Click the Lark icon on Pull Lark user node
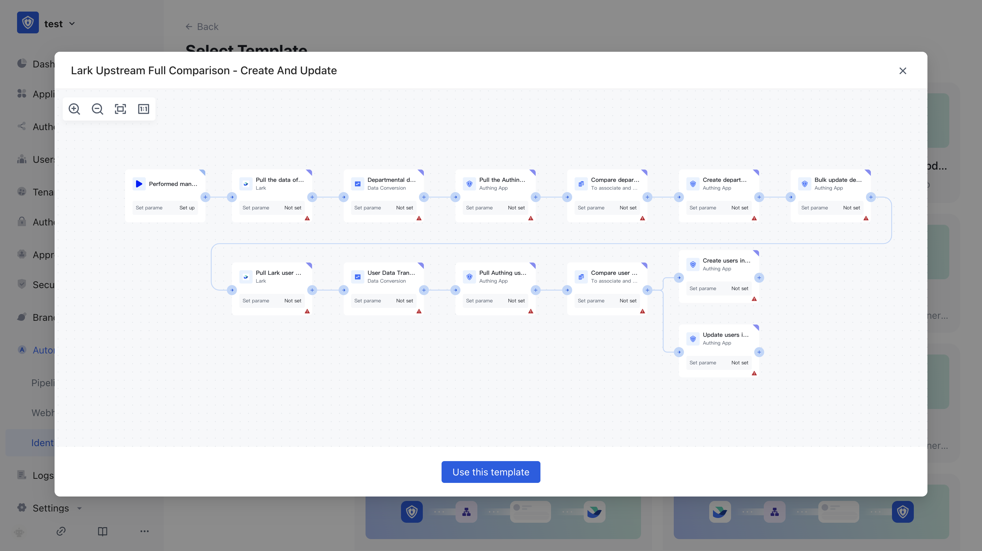The height and width of the screenshot is (551, 982). [246, 277]
